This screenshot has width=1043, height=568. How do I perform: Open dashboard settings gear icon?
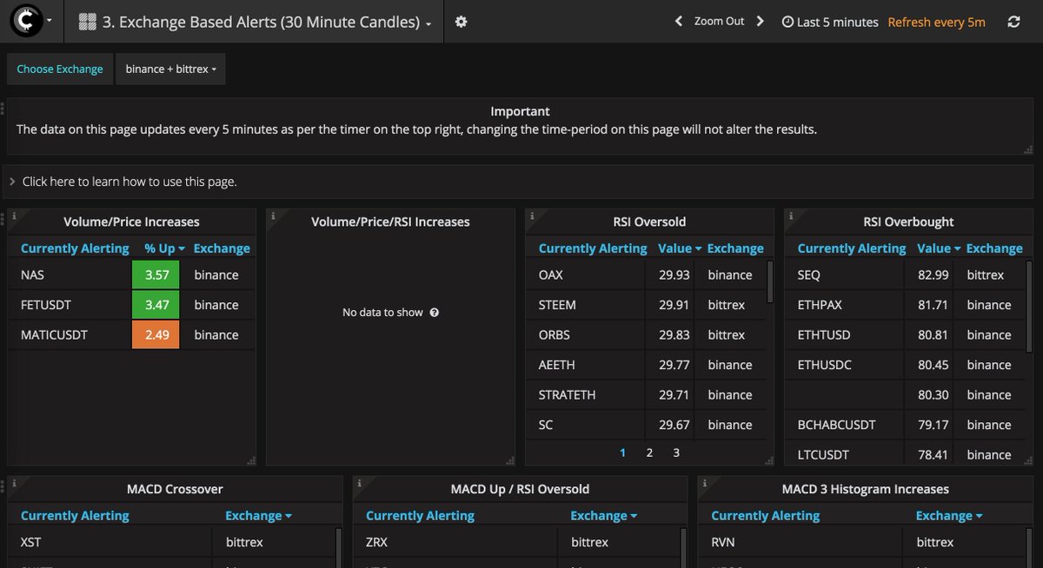(x=462, y=22)
